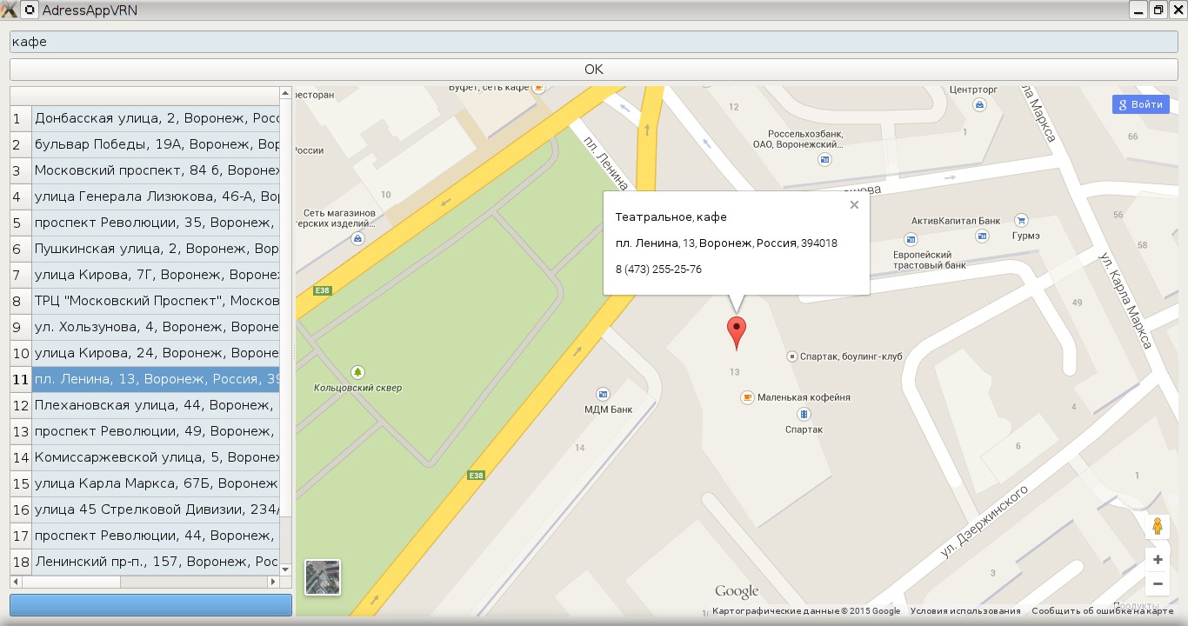Click the Спартак боулинг-клуб marker icon
This screenshot has width=1188, height=626.
tap(792, 356)
